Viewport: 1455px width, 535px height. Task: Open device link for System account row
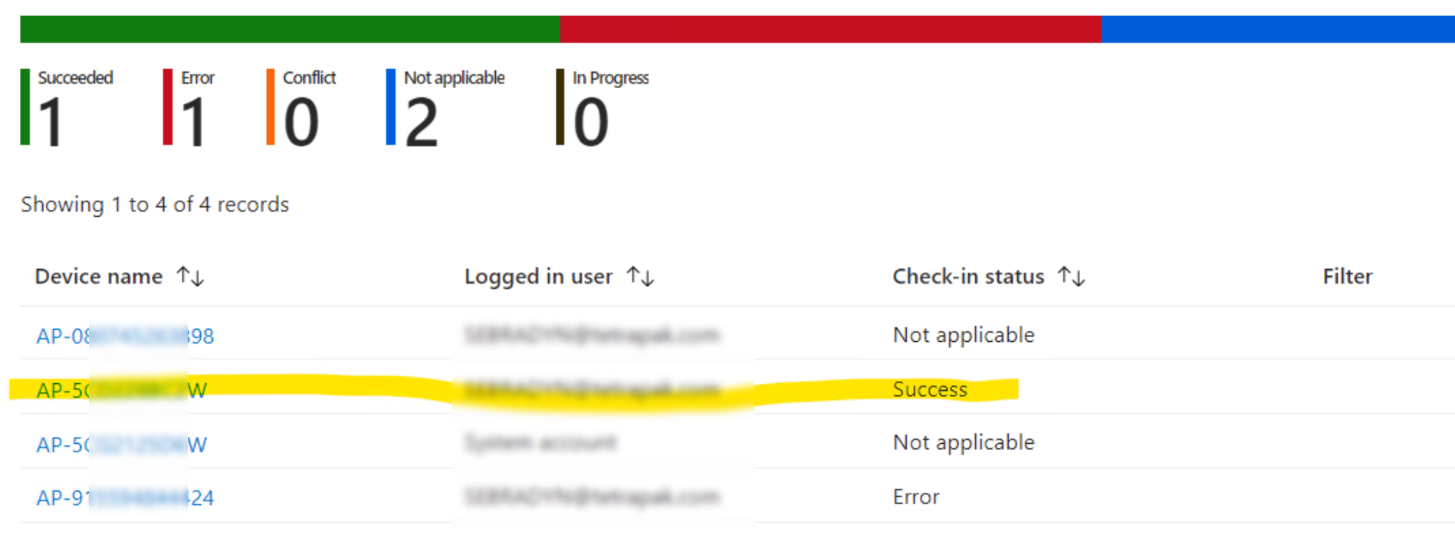click(121, 445)
